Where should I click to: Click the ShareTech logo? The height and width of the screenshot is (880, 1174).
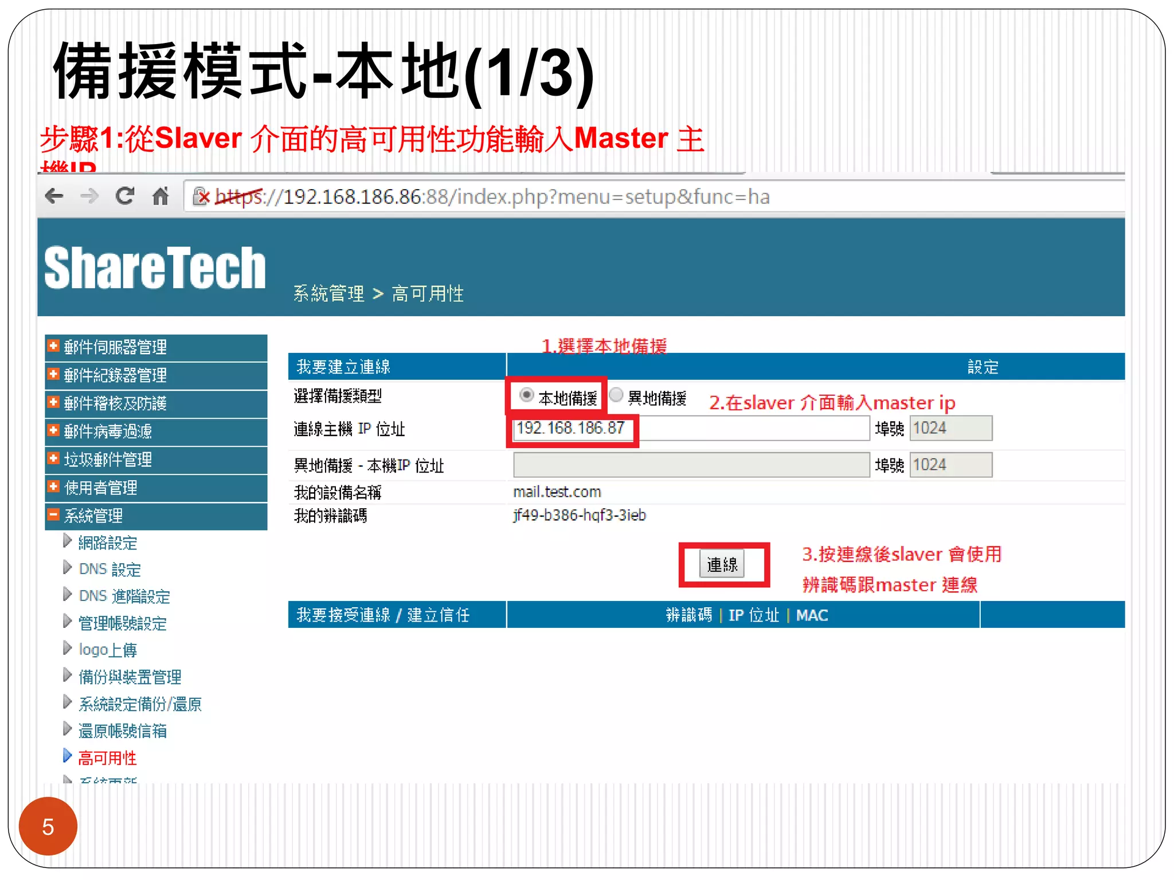155,268
